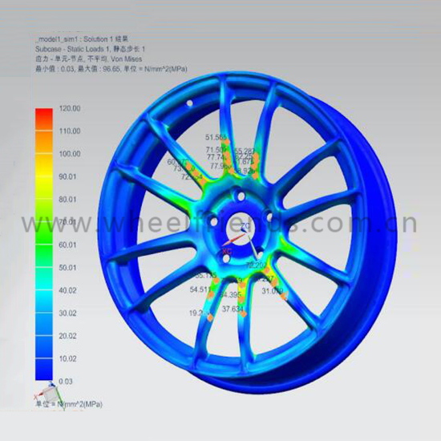The width and height of the screenshot is (441, 441).
Task: Select the ZC axis label at wheel center
Action: 245,226
